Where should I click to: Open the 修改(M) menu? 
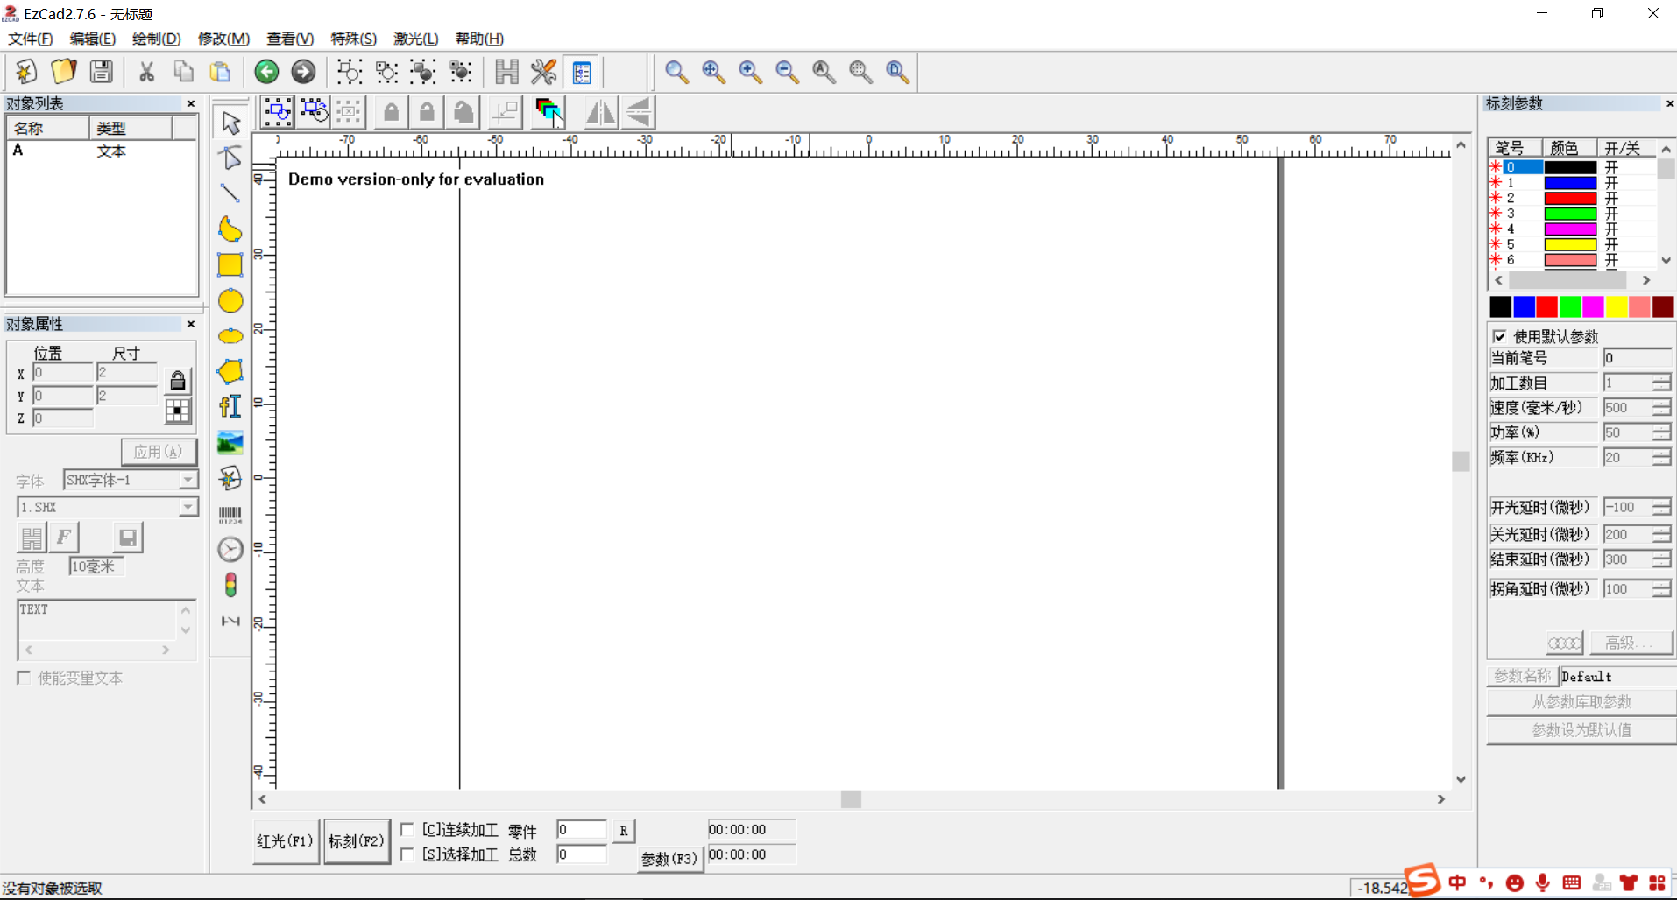(x=223, y=39)
